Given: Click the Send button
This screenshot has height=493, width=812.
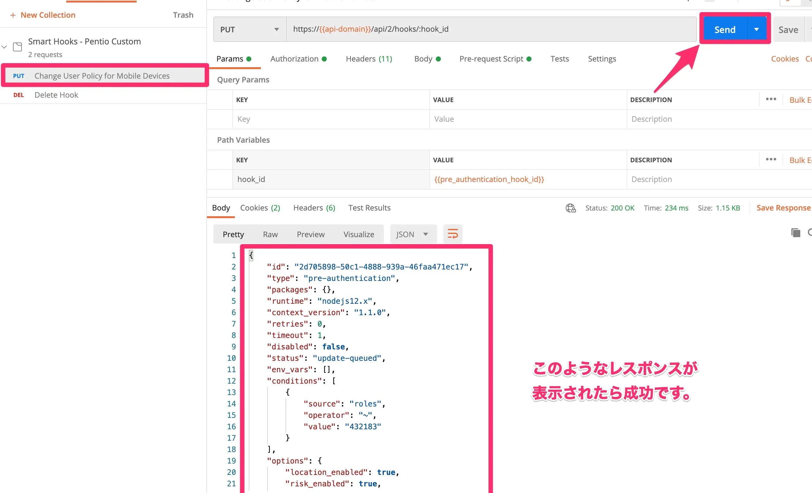Looking at the screenshot, I should [x=725, y=29].
